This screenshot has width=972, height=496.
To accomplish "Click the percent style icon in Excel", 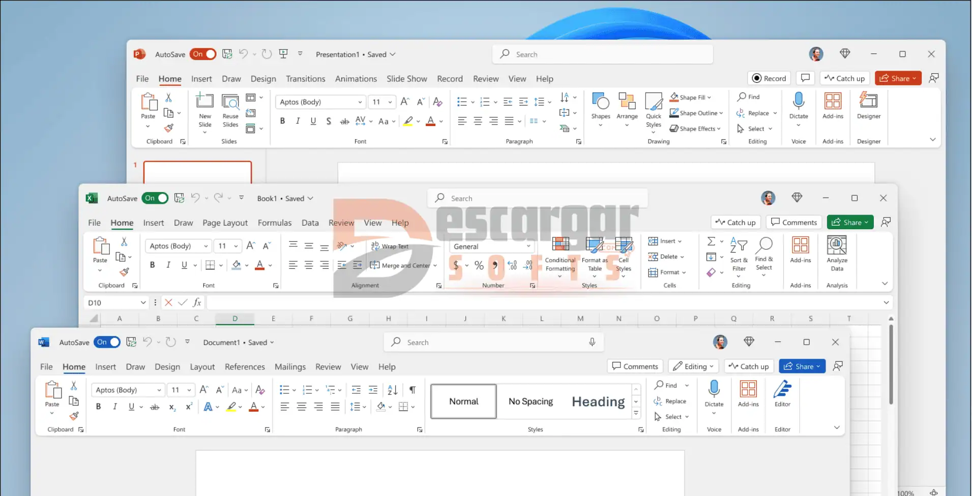I will pos(479,265).
